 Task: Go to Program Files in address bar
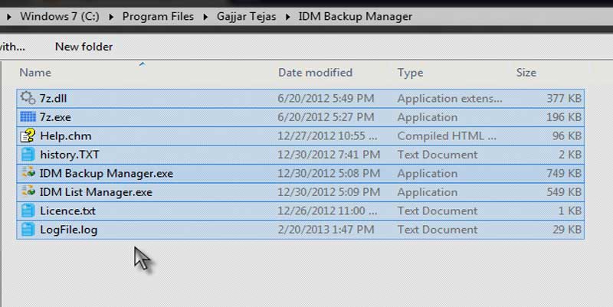coord(158,16)
